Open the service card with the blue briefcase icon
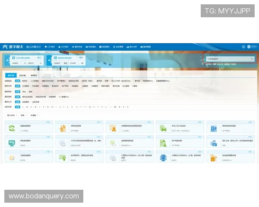 click(x=214, y=143)
